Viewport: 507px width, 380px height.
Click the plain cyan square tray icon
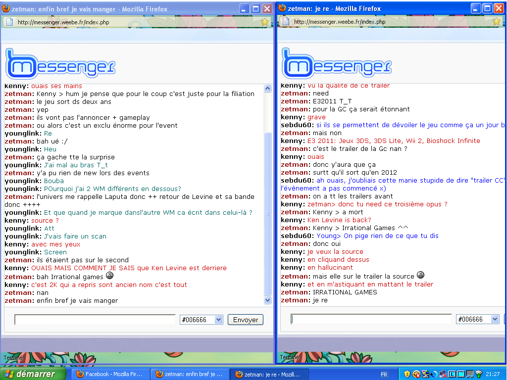coord(460,374)
